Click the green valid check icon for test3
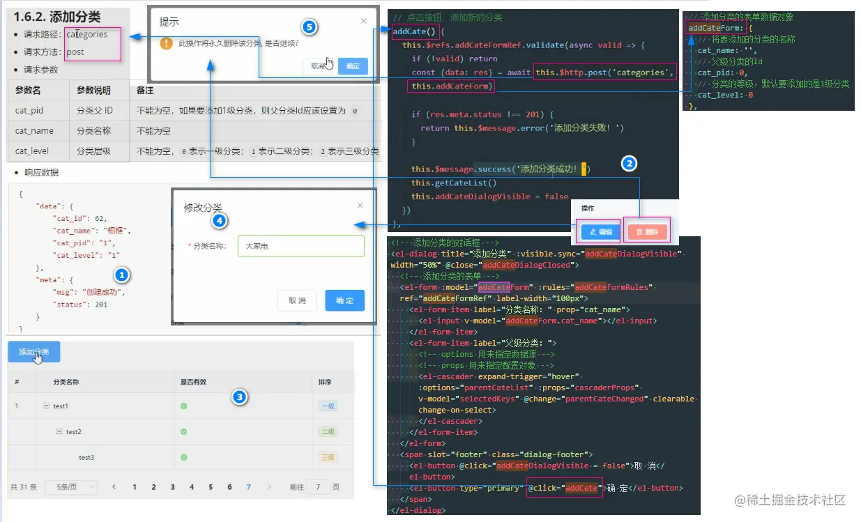The height and width of the screenshot is (522, 861). [x=183, y=457]
